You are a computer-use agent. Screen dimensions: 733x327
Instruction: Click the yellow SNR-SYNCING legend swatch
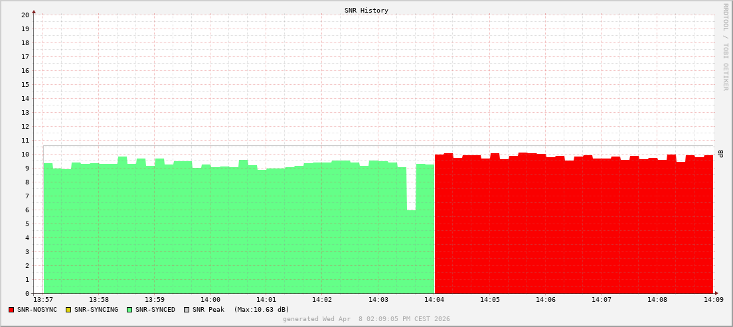pos(68,310)
